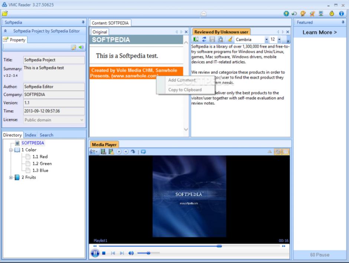
Task: Choose Add Comment in context menu
Action: (182, 80)
